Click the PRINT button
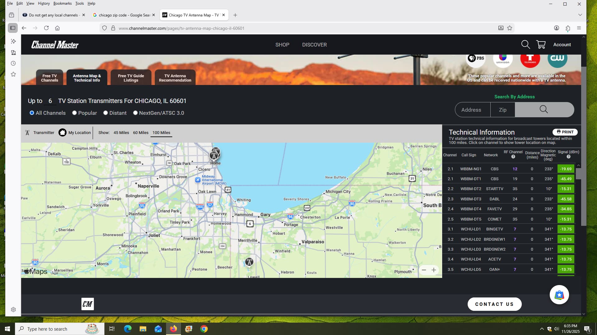The image size is (597, 335). [x=565, y=132]
